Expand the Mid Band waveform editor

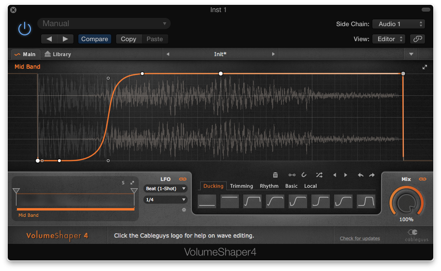pyautogui.click(x=425, y=67)
